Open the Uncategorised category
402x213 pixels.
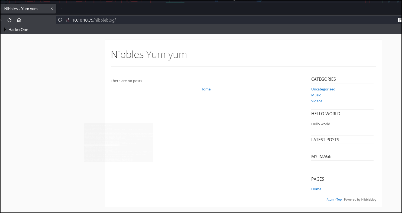323,89
